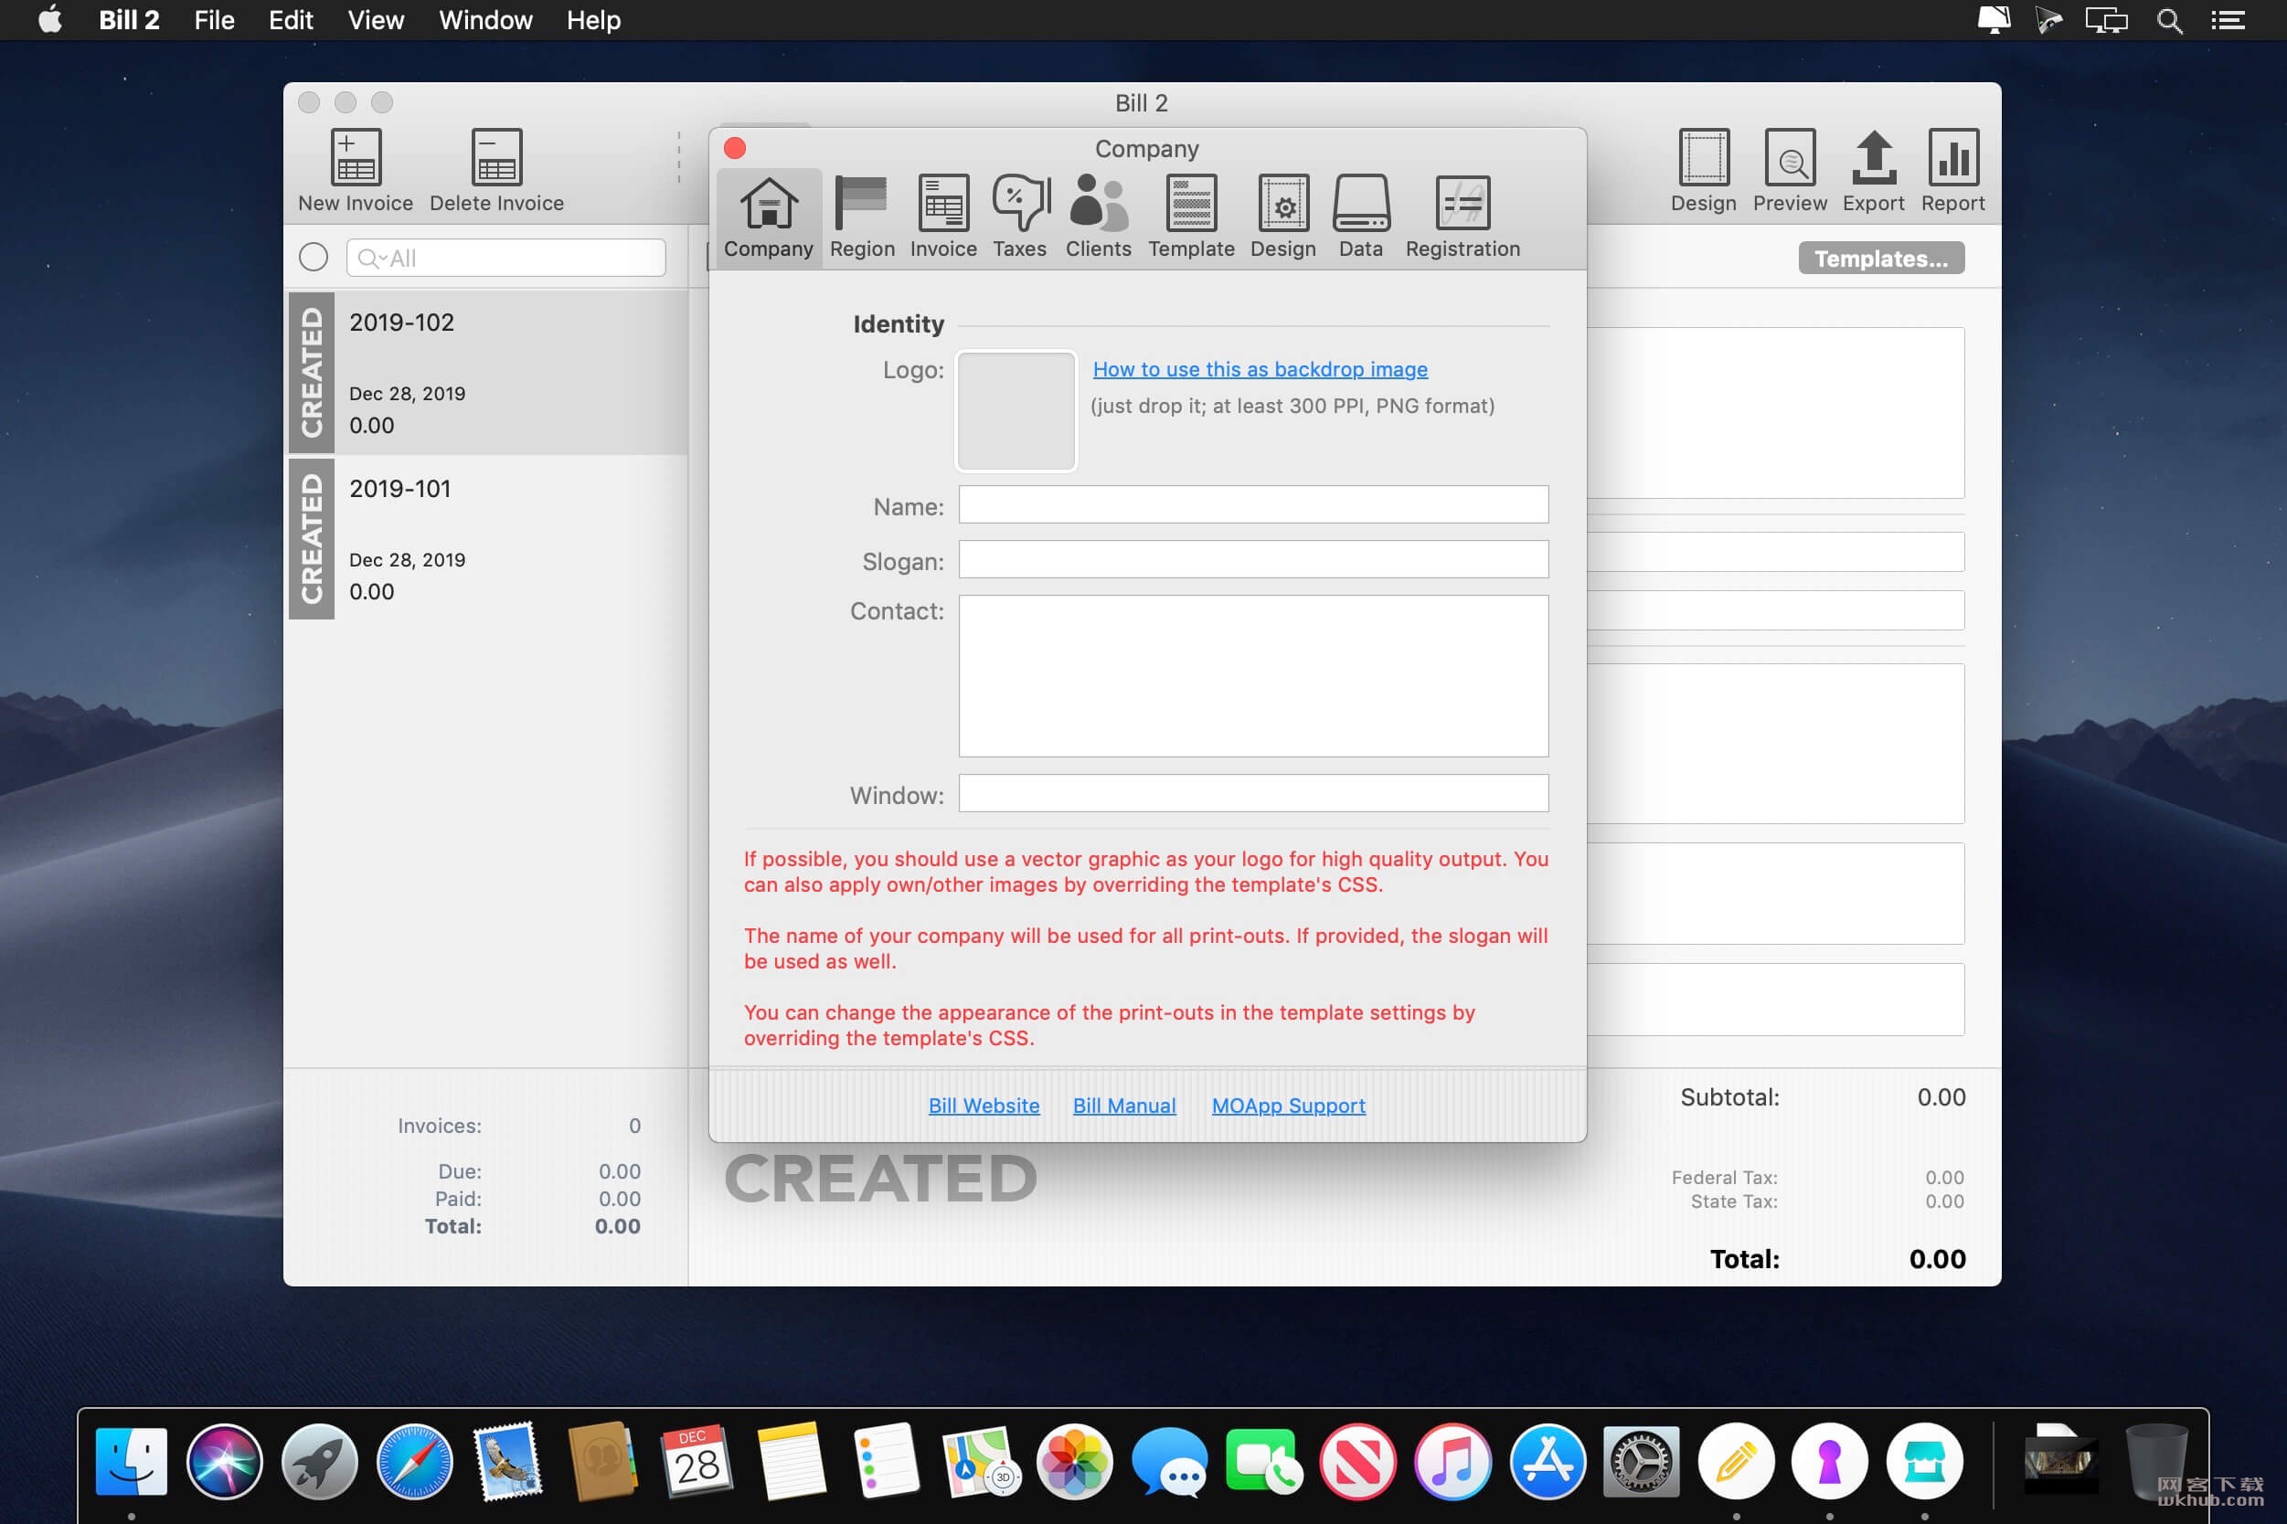Screen dimensions: 2287x1524
Task: Open invoice Preview from toolbar
Action: point(1789,171)
